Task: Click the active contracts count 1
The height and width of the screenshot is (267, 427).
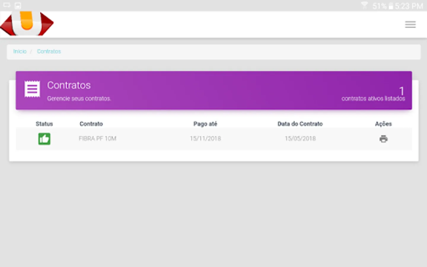Action: (x=402, y=91)
